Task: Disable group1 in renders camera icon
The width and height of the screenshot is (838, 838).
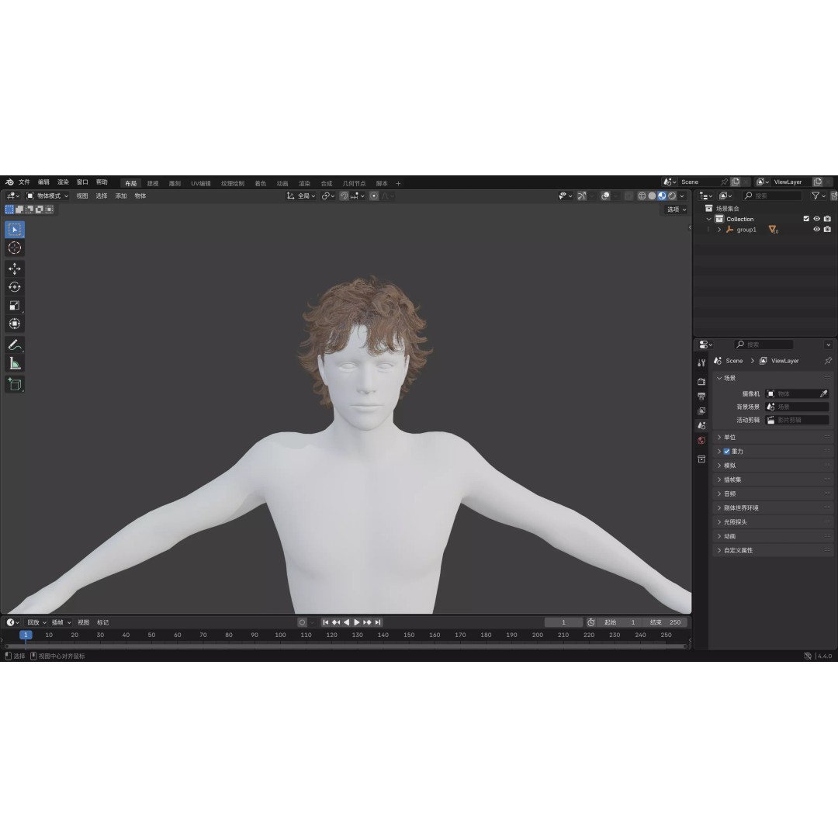Action: point(827,230)
